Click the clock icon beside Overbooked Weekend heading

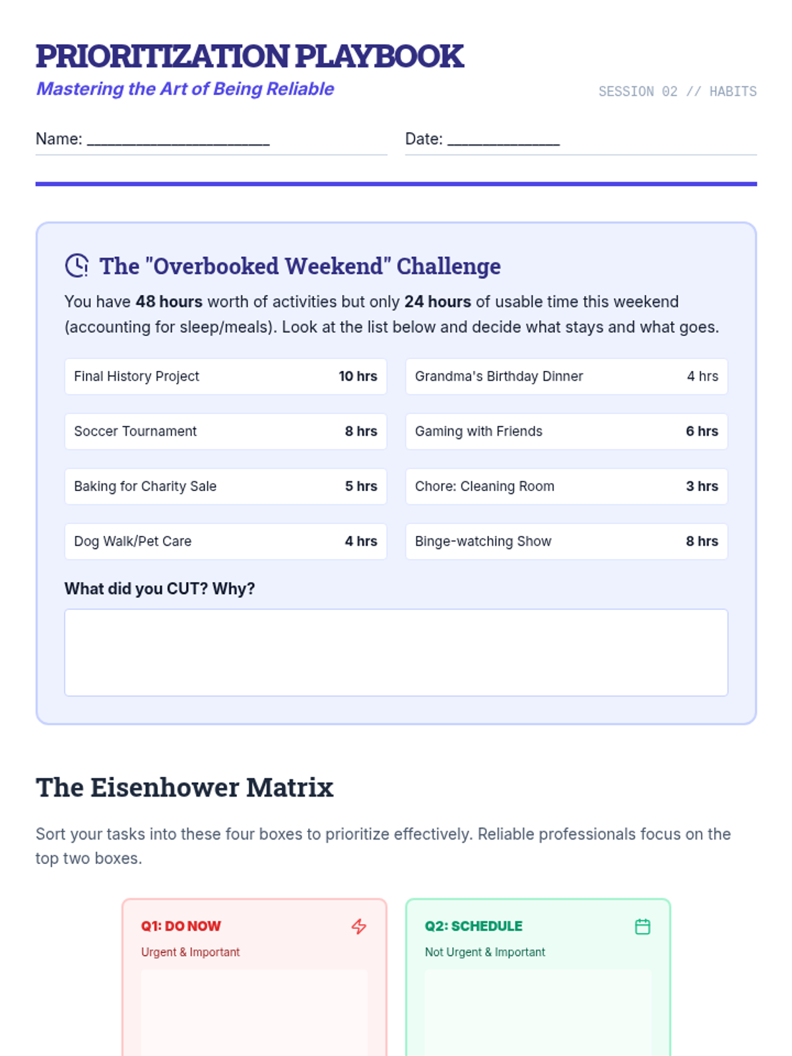coord(77,265)
